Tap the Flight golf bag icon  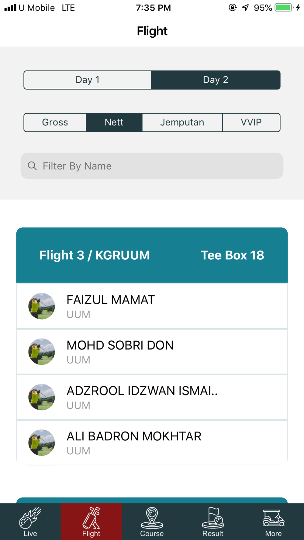[x=91, y=518]
